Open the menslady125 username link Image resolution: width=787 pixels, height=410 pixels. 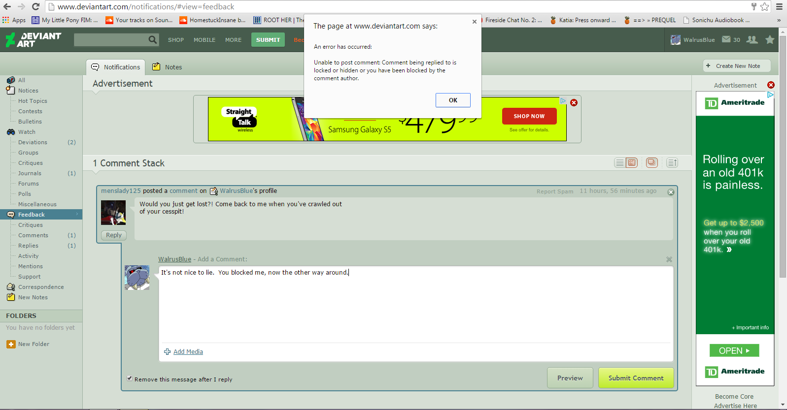121,191
